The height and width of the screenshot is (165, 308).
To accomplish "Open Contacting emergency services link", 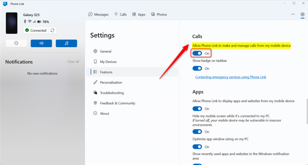I will tap(231, 77).
